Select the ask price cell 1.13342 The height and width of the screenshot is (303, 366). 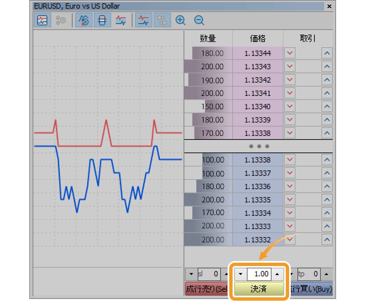[x=258, y=80]
